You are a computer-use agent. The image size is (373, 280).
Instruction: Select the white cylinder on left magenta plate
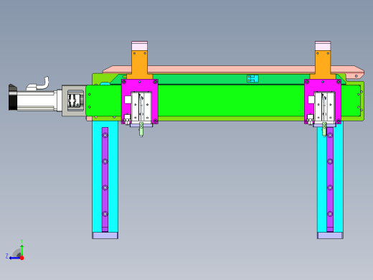[x=141, y=108]
